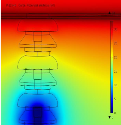Viewport: 121px width, 125px height.
Task: Click the pin inside upper insulator disc
Action: (x=38, y=42)
